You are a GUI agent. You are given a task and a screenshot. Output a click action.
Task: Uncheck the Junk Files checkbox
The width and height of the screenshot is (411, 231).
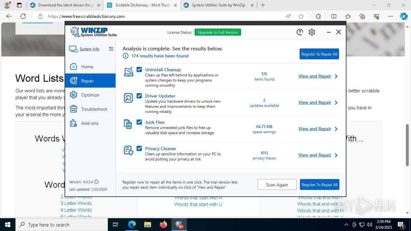point(139,122)
